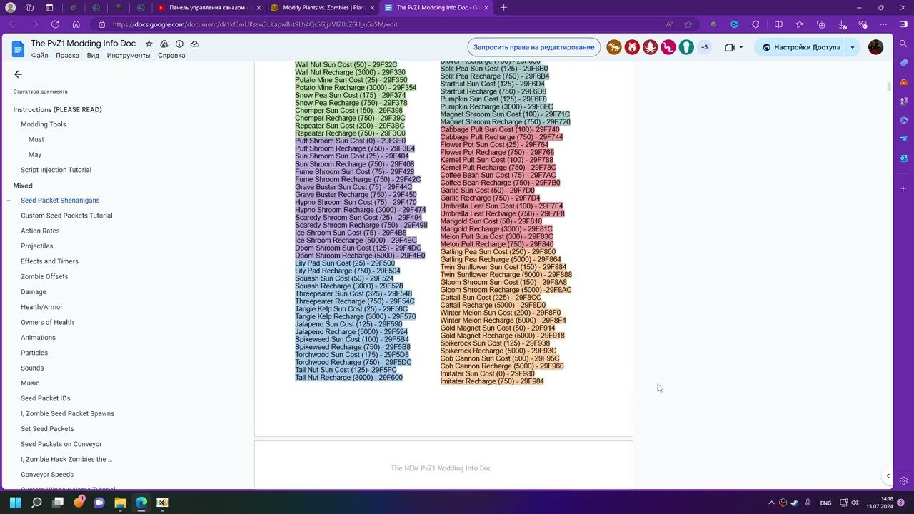Add this page to favorites
The image size is (914, 514).
click(688, 24)
